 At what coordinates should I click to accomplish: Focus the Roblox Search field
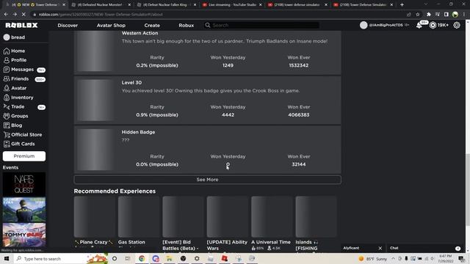point(261,26)
